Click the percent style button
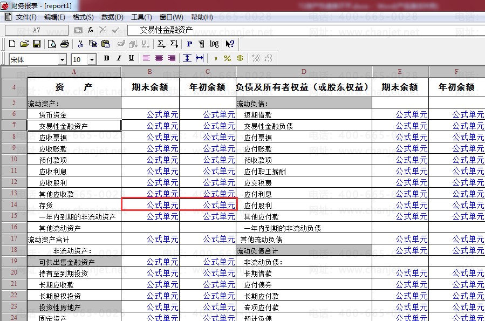 tap(227, 58)
